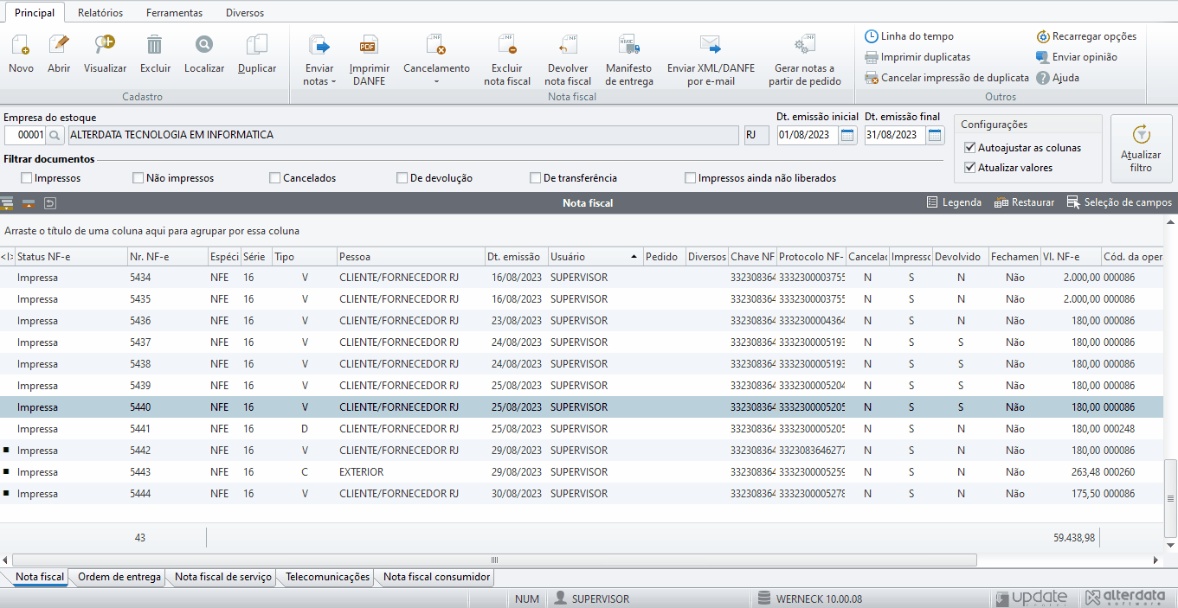This screenshot has height=608, width=1178.
Task: Check the De transferência filter
Action: point(536,178)
